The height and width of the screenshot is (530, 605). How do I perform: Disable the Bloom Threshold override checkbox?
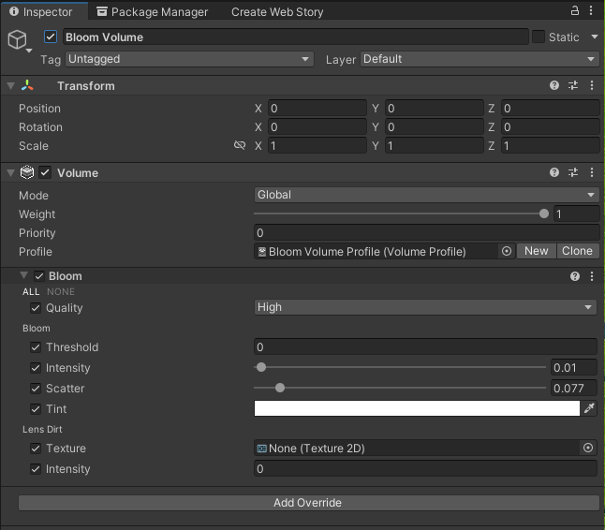pyautogui.click(x=36, y=347)
